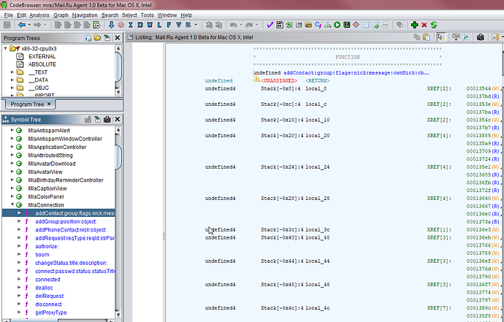Click the camera-like icon in Symbol Tree header
The image size is (504, 322).
point(107,120)
